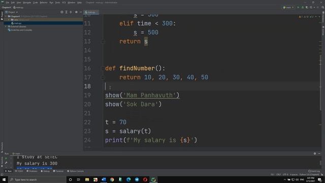
Task: Open Project panel settings gear
Action: pyautogui.click(x=76, y=12)
